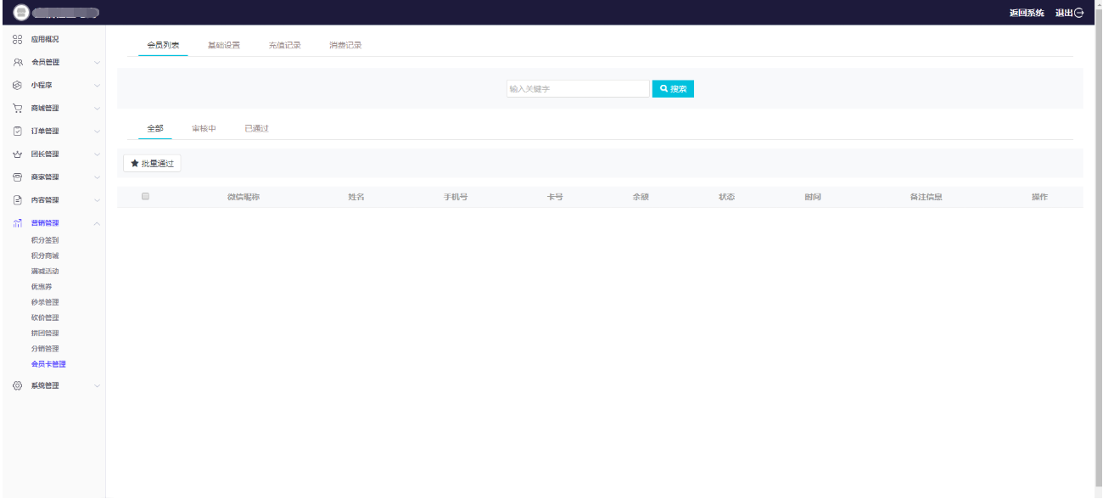
Task: Click the 小程序 cube icon
Action: click(17, 86)
